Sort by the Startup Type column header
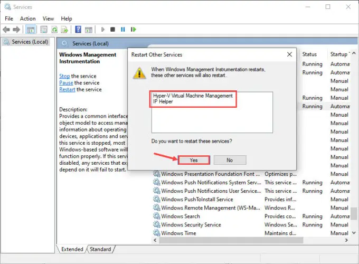Viewport: 359px width, 264px height. 340,54
